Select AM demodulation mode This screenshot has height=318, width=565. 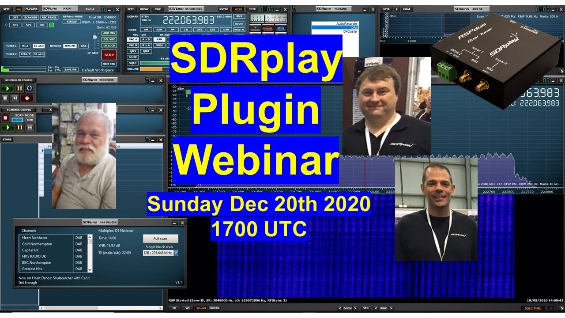point(146,30)
